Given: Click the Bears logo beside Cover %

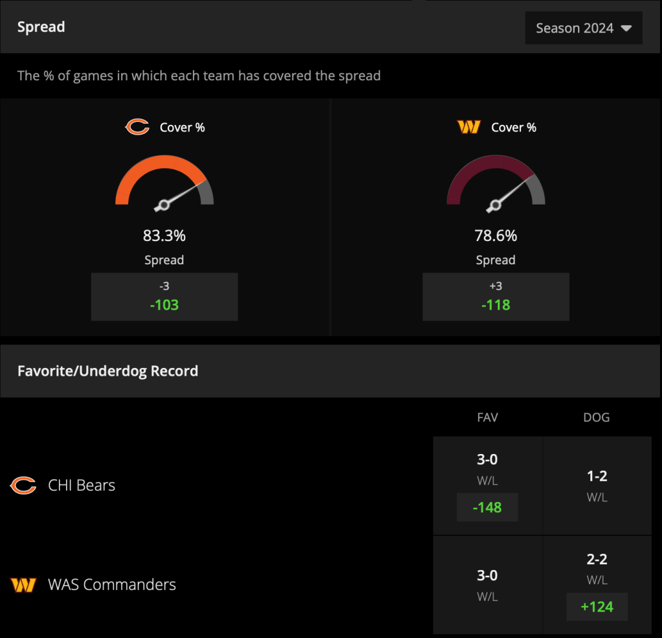Looking at the screenshot, I should coord(138,127).
